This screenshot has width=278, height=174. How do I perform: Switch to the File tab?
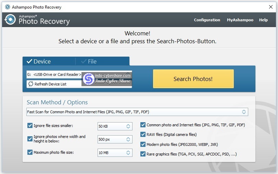tap(102, 61)
